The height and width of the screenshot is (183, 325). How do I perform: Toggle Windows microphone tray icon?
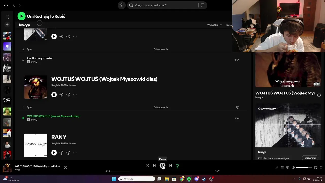299,179
